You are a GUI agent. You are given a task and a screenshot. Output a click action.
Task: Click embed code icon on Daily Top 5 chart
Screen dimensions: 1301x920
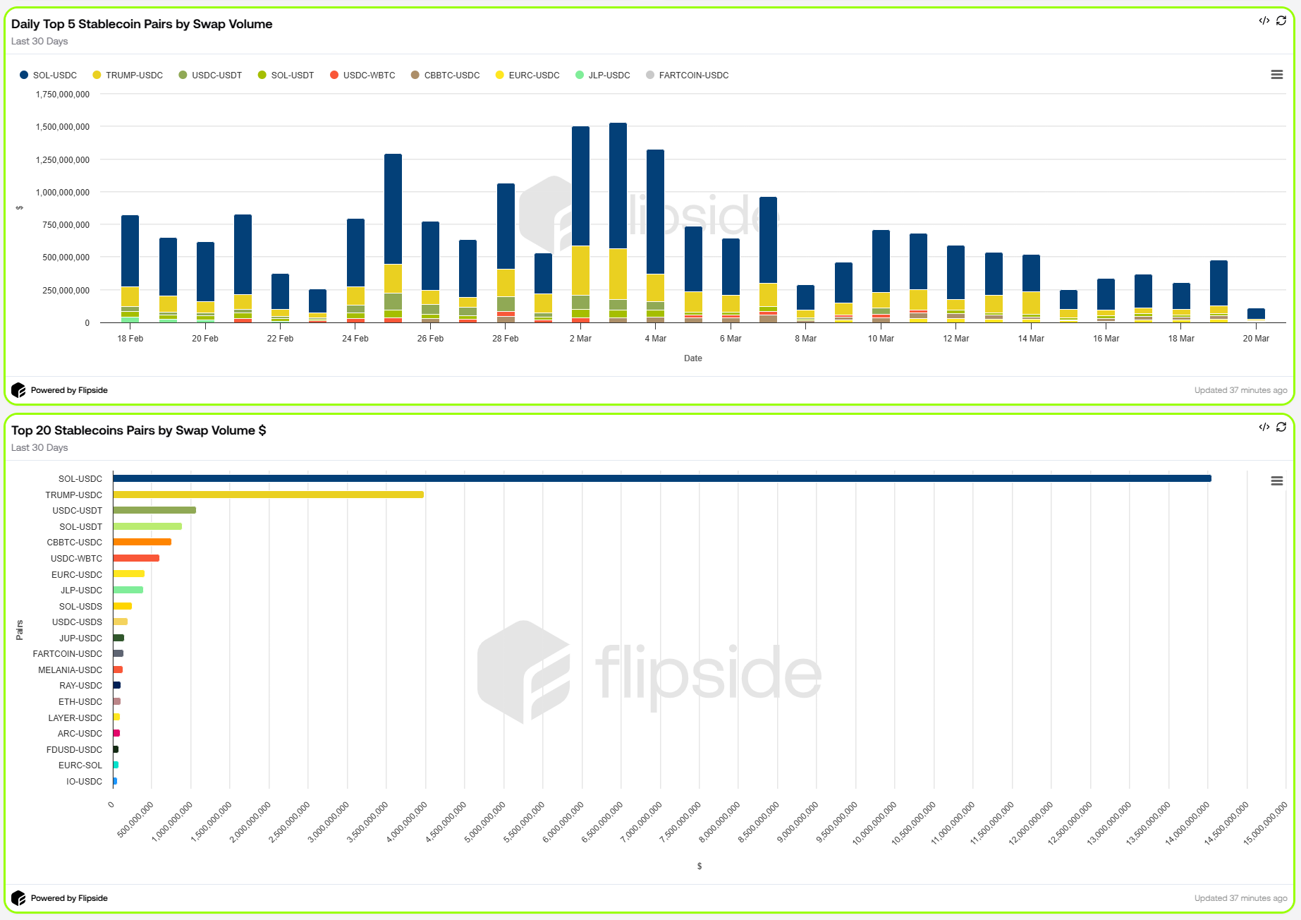click(x=1264, y=20)
